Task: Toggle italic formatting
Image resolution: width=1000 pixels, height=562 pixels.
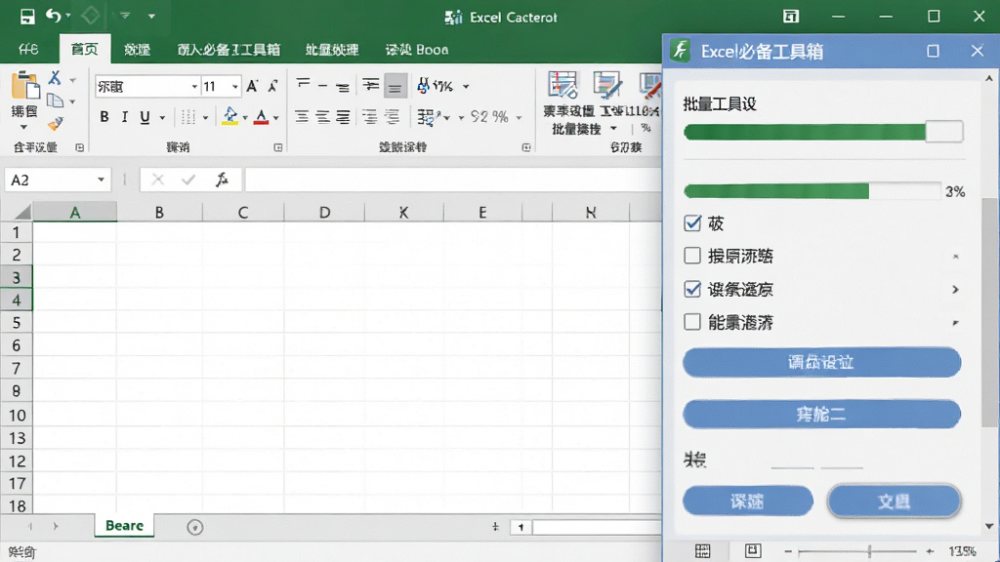Action: (124, 117)
